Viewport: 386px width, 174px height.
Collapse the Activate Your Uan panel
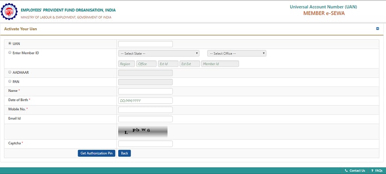(x=378, y=29)
